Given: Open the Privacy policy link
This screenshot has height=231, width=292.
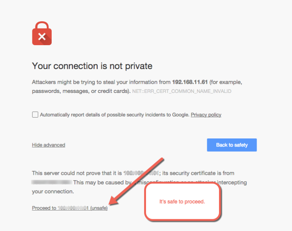Looking at the screenshot, I should pos(206,115).
